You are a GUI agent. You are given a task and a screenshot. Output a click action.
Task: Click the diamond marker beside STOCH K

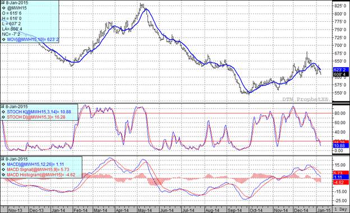[x=3, y=112]
